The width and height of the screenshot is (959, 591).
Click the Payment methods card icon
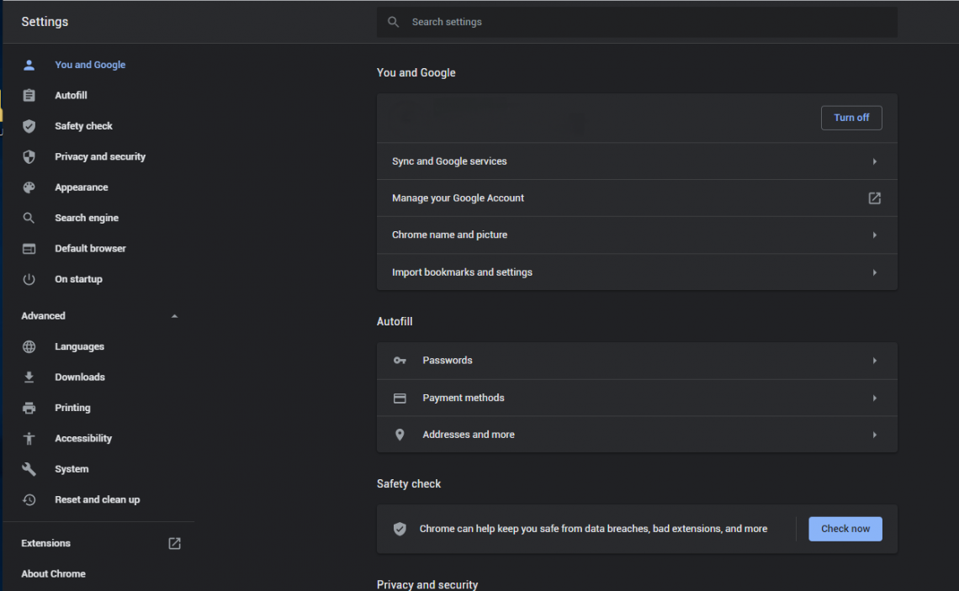click(x=400, y=398)
